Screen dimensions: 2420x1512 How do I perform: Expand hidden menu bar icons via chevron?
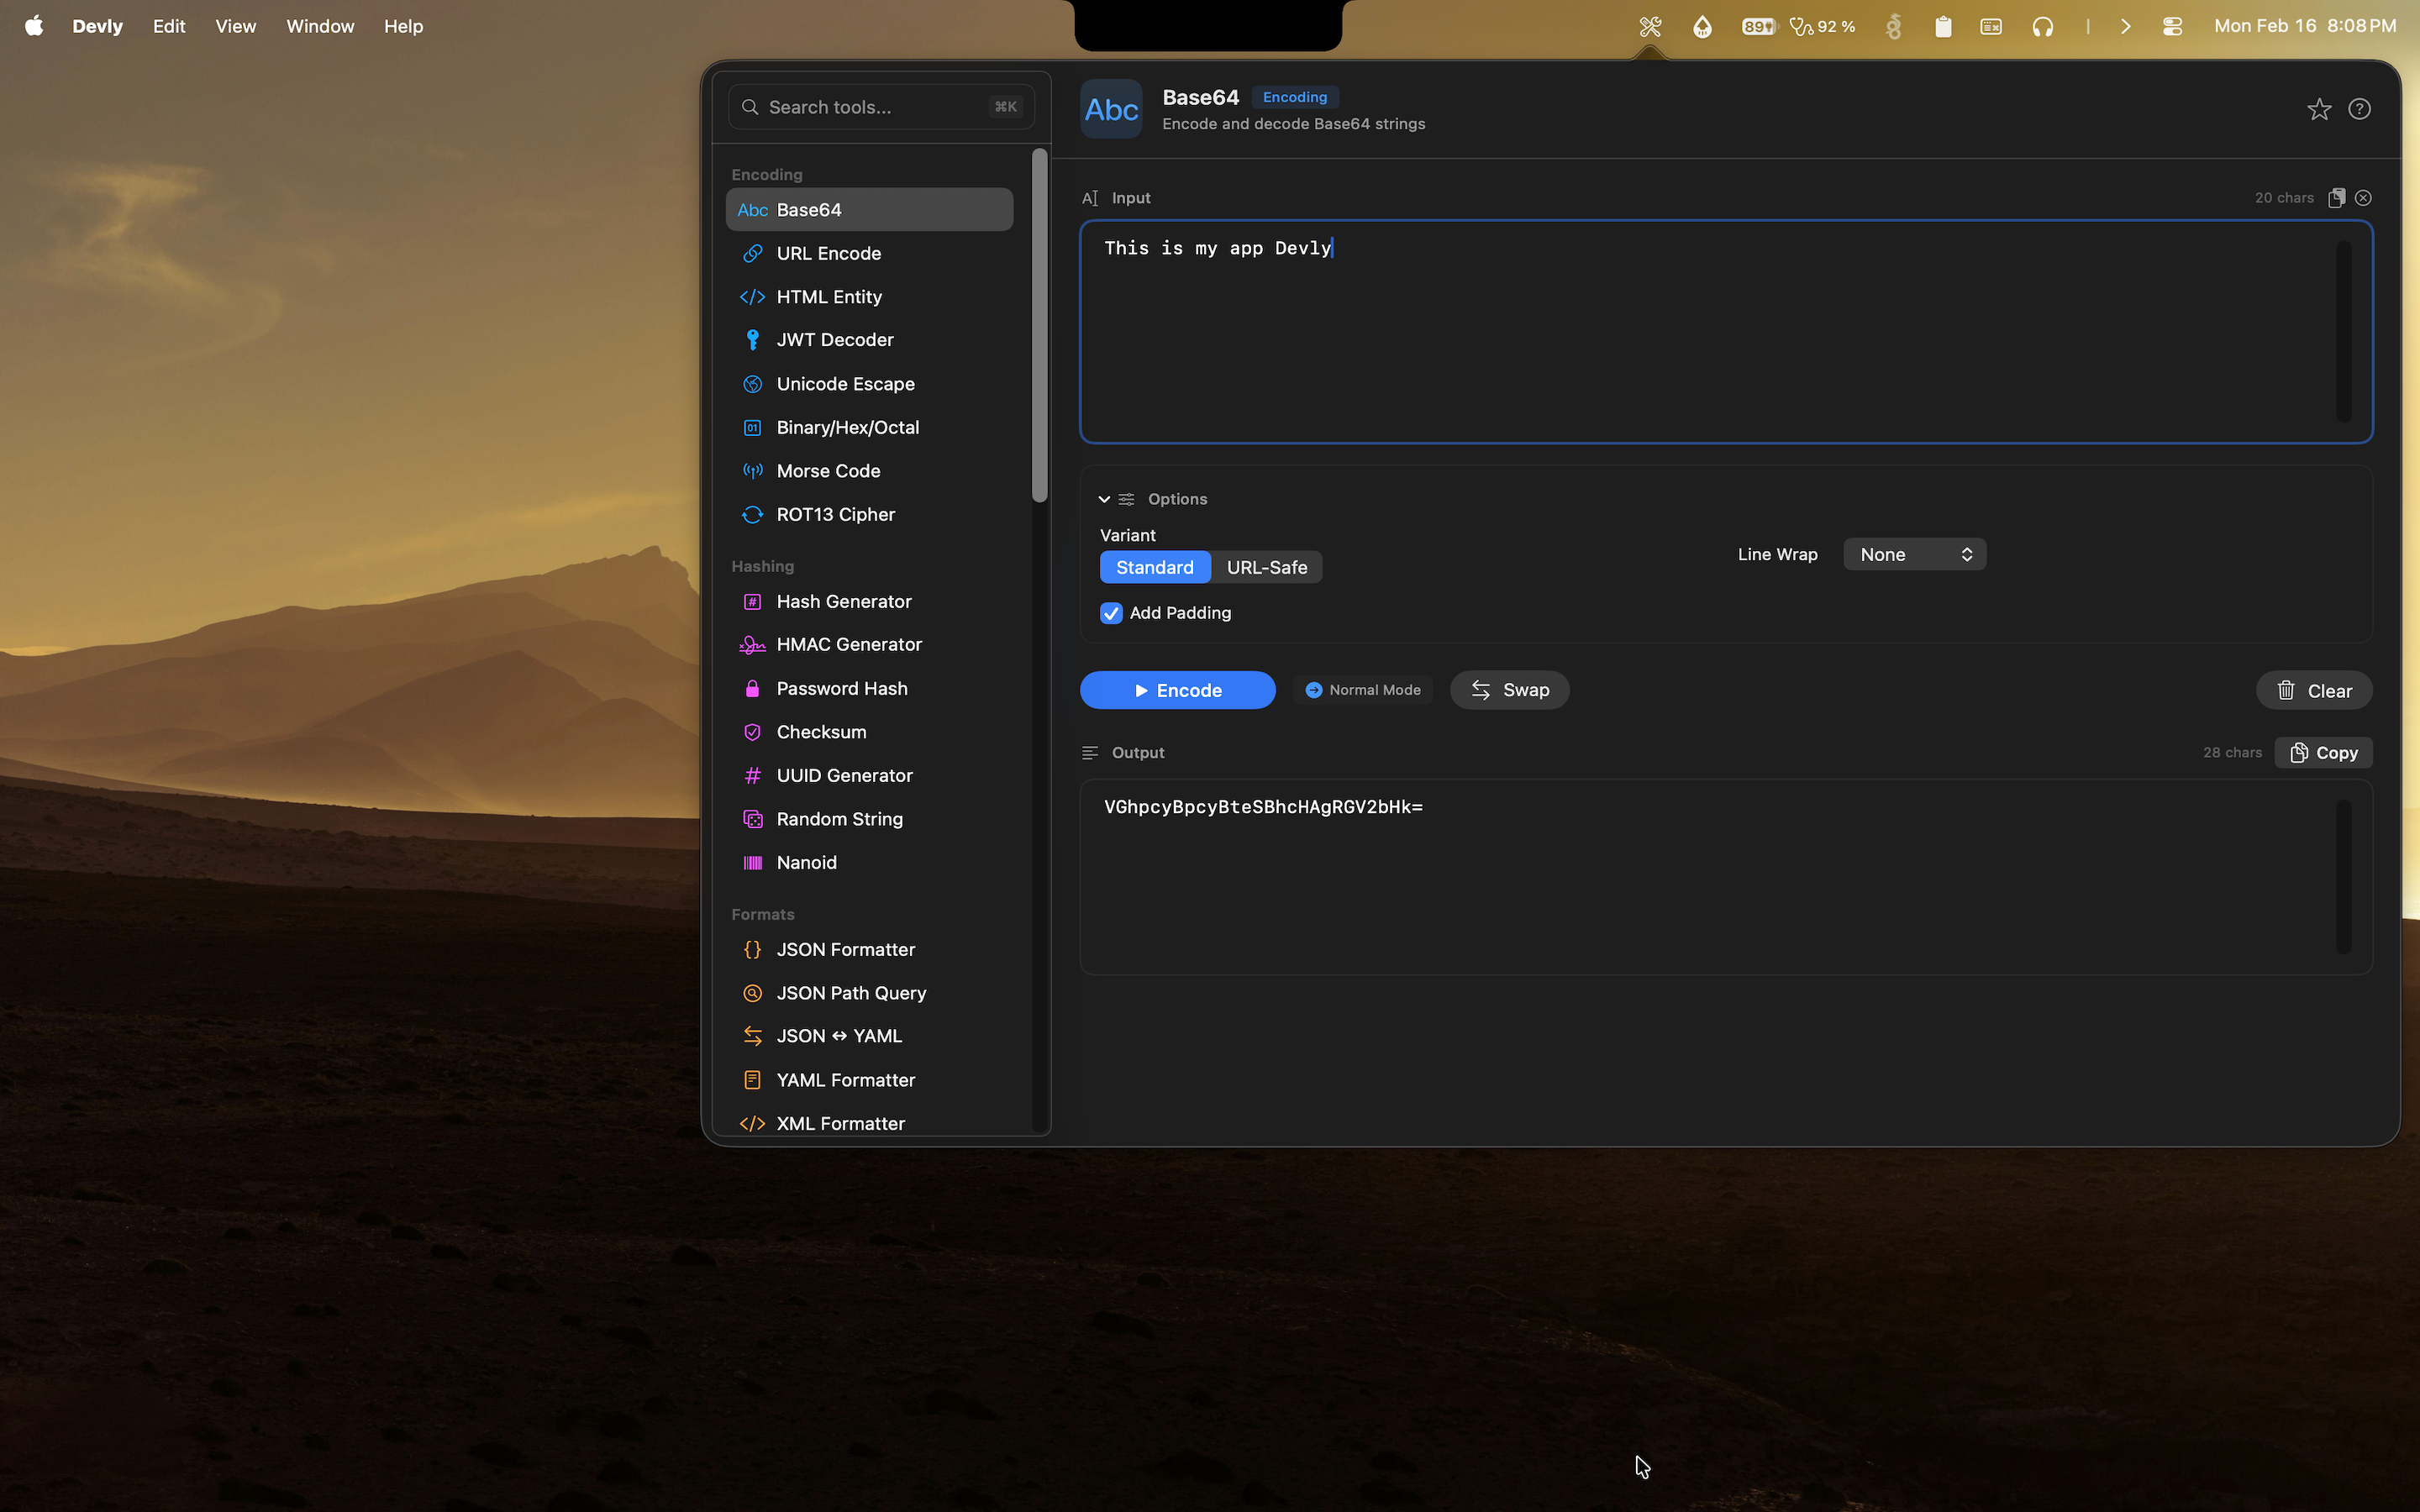(2125, 26)
